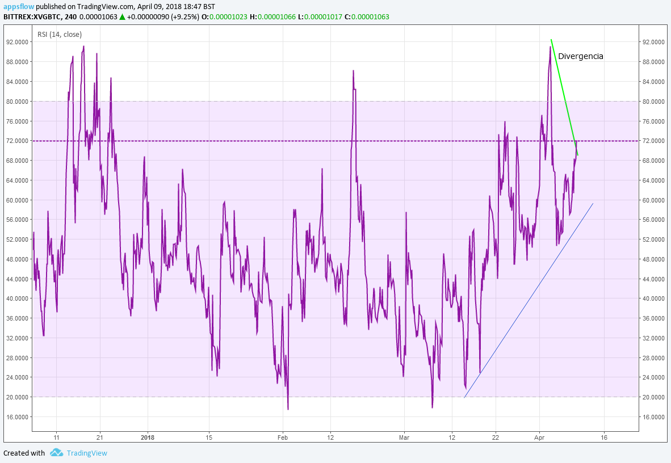Click the Divergencia annotation text

[x=580, y=56]
